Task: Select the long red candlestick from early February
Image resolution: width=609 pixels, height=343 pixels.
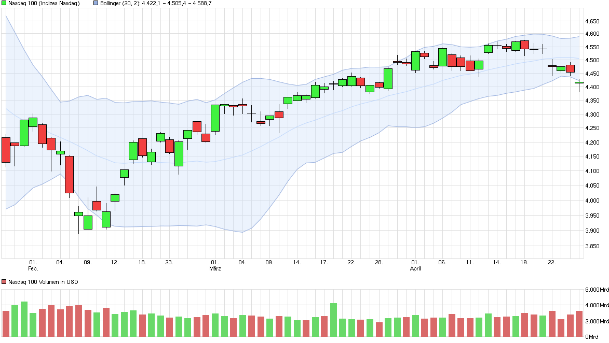Action: (69, 174)
